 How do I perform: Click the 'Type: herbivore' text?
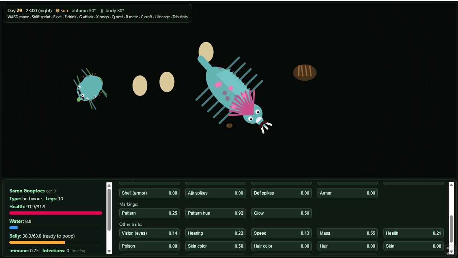[25, 199]
